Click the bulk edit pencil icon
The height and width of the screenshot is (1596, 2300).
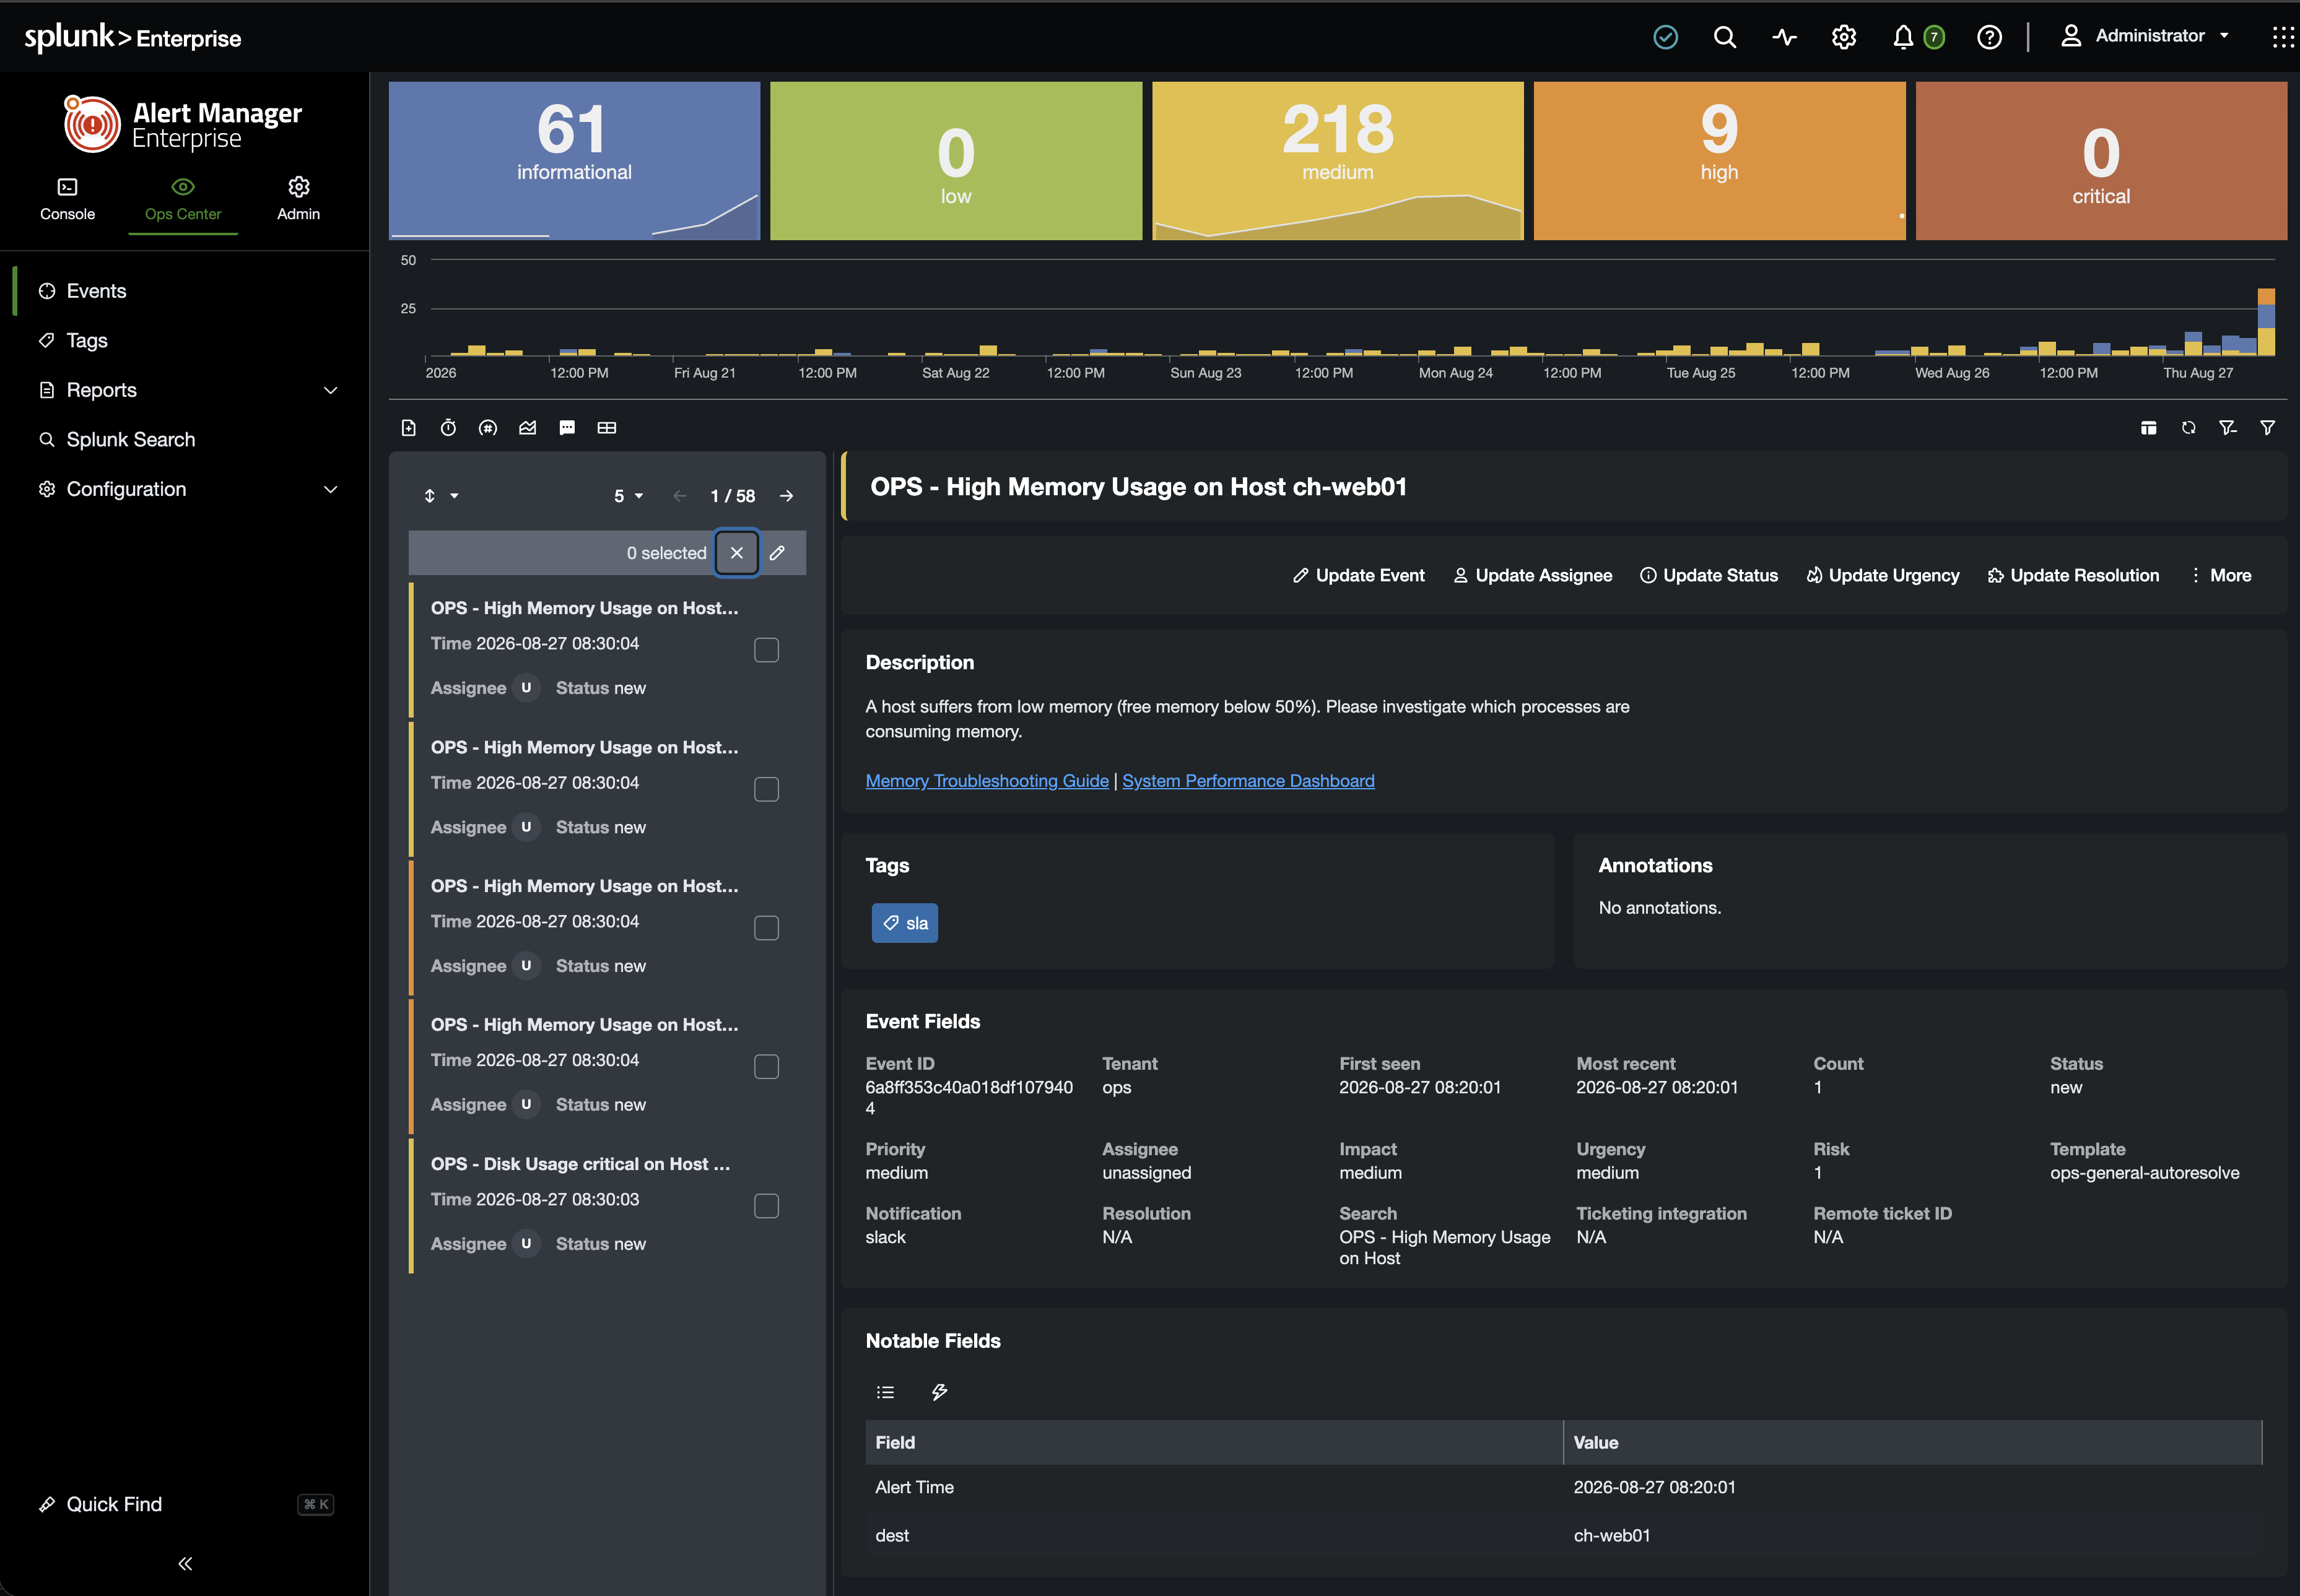(777, 553)
